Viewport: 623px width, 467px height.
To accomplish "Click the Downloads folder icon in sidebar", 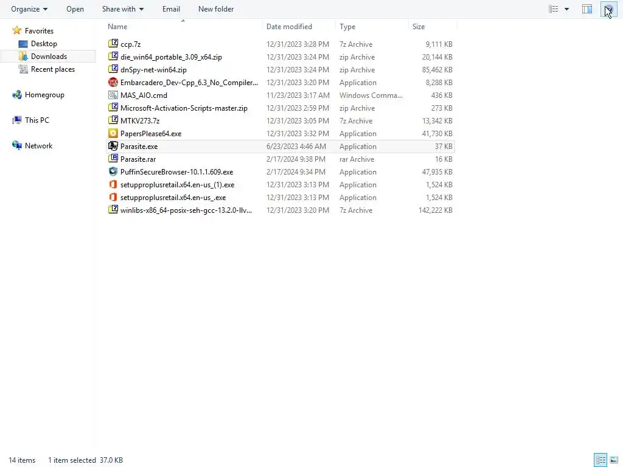I will pos(23,56).
